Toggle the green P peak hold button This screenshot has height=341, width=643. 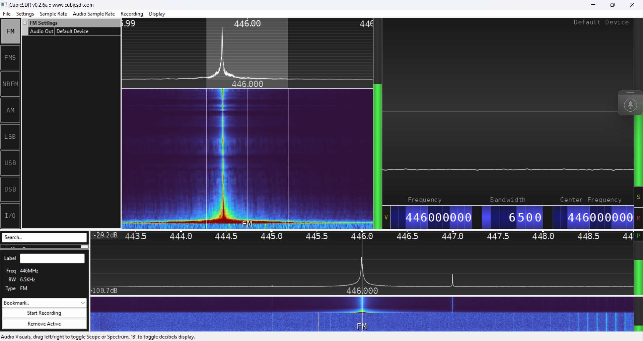(x=638, y=236)
